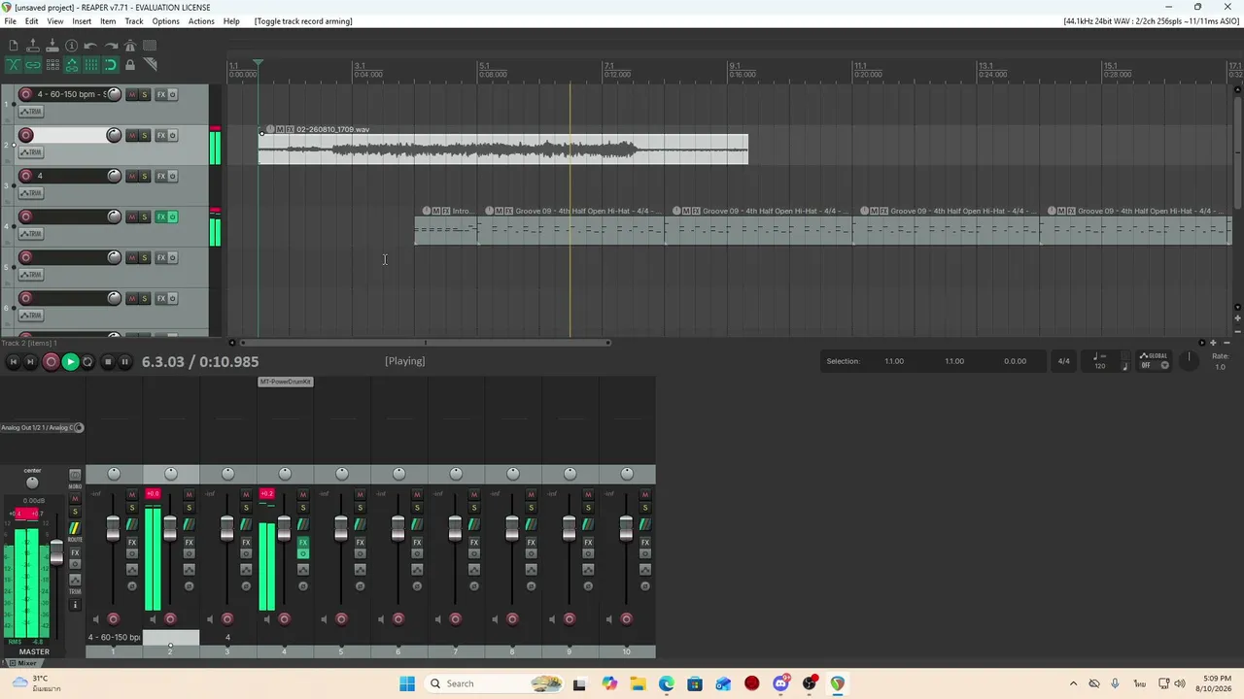The width and height of the screenshot is (1244, 699).
Task: Toggle master MONO button in mixer
Action: (75, 476)
